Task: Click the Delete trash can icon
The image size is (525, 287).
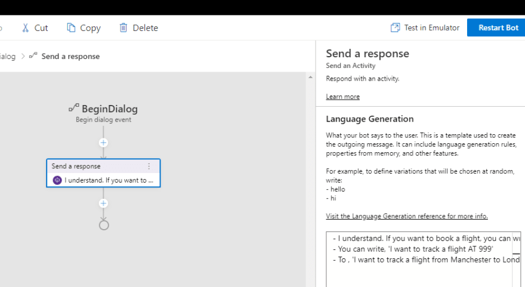Action: (123, 28)
